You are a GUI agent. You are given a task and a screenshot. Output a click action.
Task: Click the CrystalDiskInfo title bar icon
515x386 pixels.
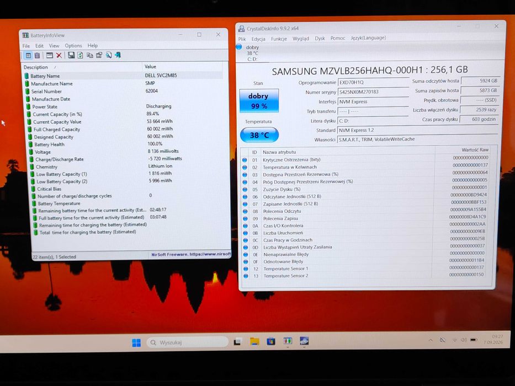point(241,29)
